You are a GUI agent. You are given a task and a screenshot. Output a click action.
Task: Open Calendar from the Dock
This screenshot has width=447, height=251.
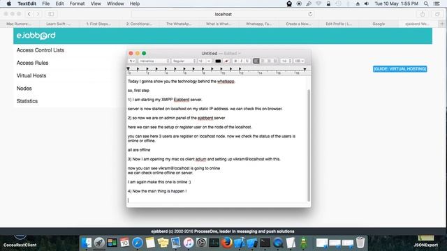click(124, 243)
